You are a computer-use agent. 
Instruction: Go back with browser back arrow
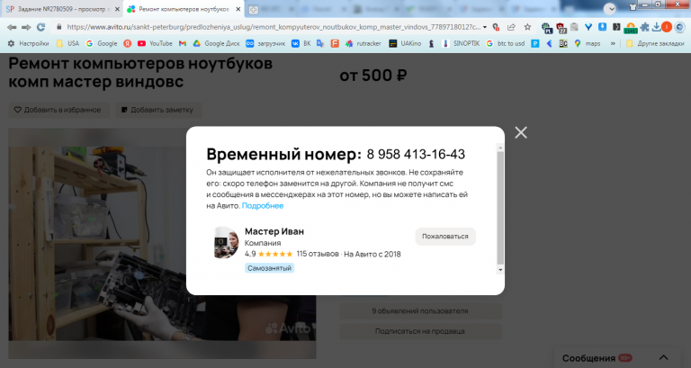[x=12, y=27]
